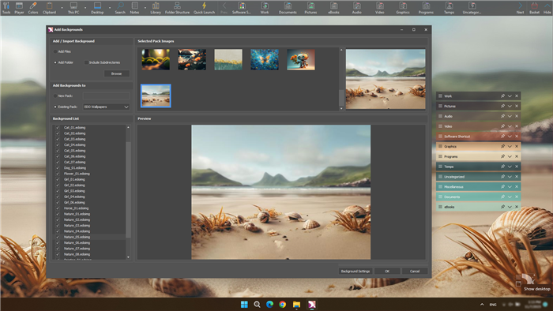Screen dimensions: 553x311
Task: Open the Temps shelf icon in toolbar
Action: click(449, 7)
